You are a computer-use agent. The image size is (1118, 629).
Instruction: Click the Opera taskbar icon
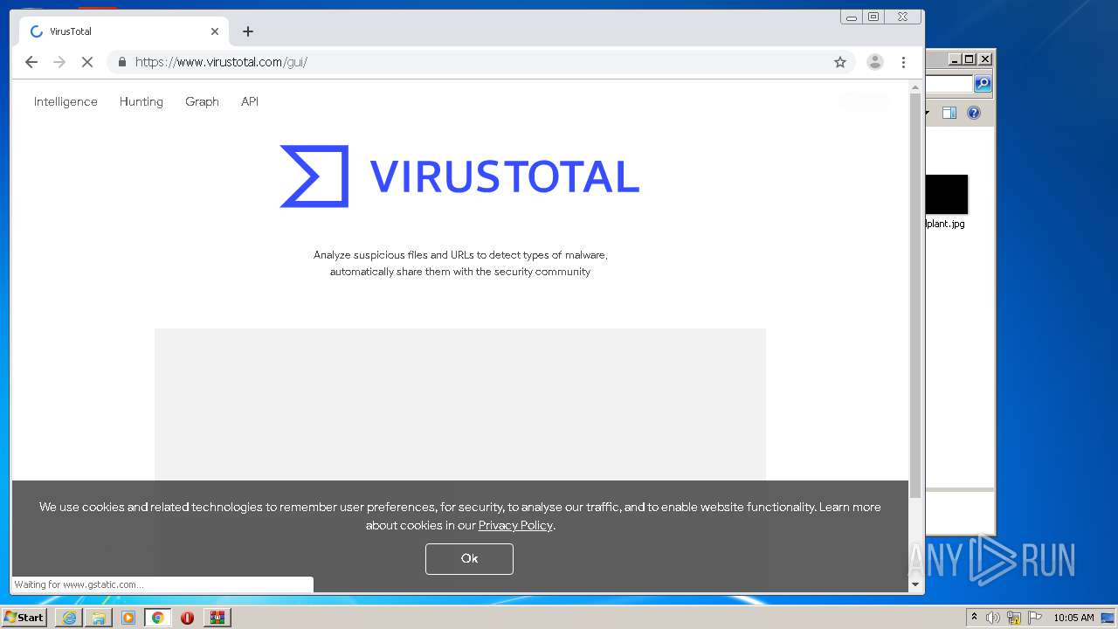tap(187, 618)
